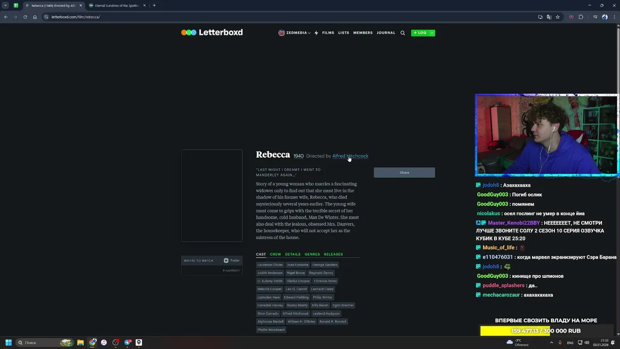Open the Extensions puzzle icon
The image size is (620, 349).
pos(581,17)
